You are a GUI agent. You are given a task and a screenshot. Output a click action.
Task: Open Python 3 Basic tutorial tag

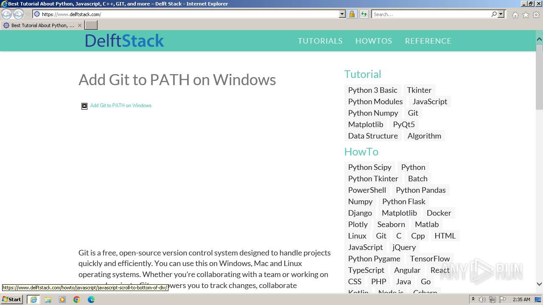coord(373,90)
